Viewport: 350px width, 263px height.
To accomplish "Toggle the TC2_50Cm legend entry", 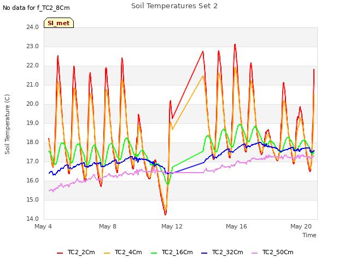I will tap(272, 252).
